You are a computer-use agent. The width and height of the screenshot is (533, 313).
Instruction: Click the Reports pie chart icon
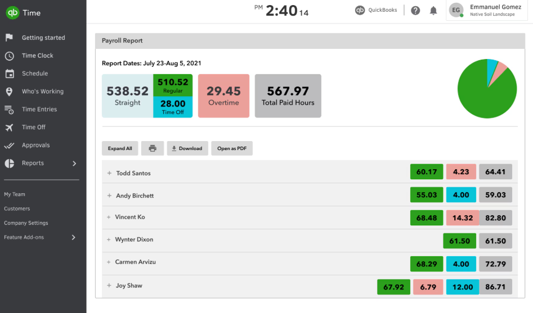pos(10,164)
